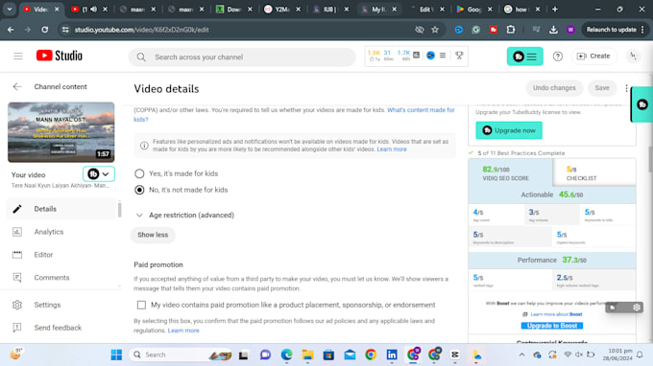
Task: Select No, it's not made for kids
Action: pyautogui.click(x=139, y=190)
